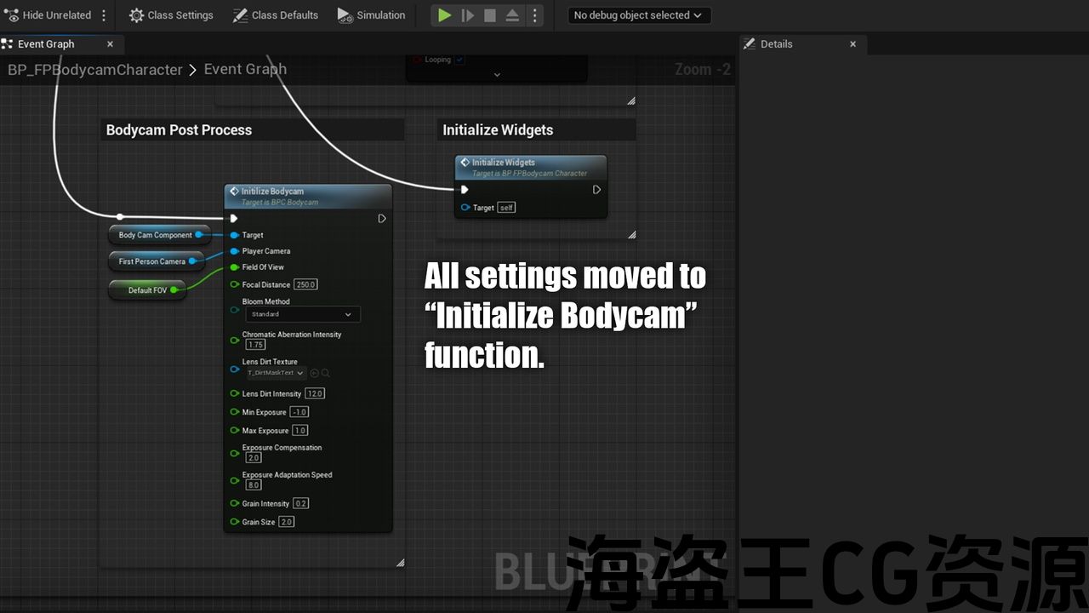The height and width of the screenshot is (613, 1089).
Task: Toggle the Simulation button
Action: (371, 15)
